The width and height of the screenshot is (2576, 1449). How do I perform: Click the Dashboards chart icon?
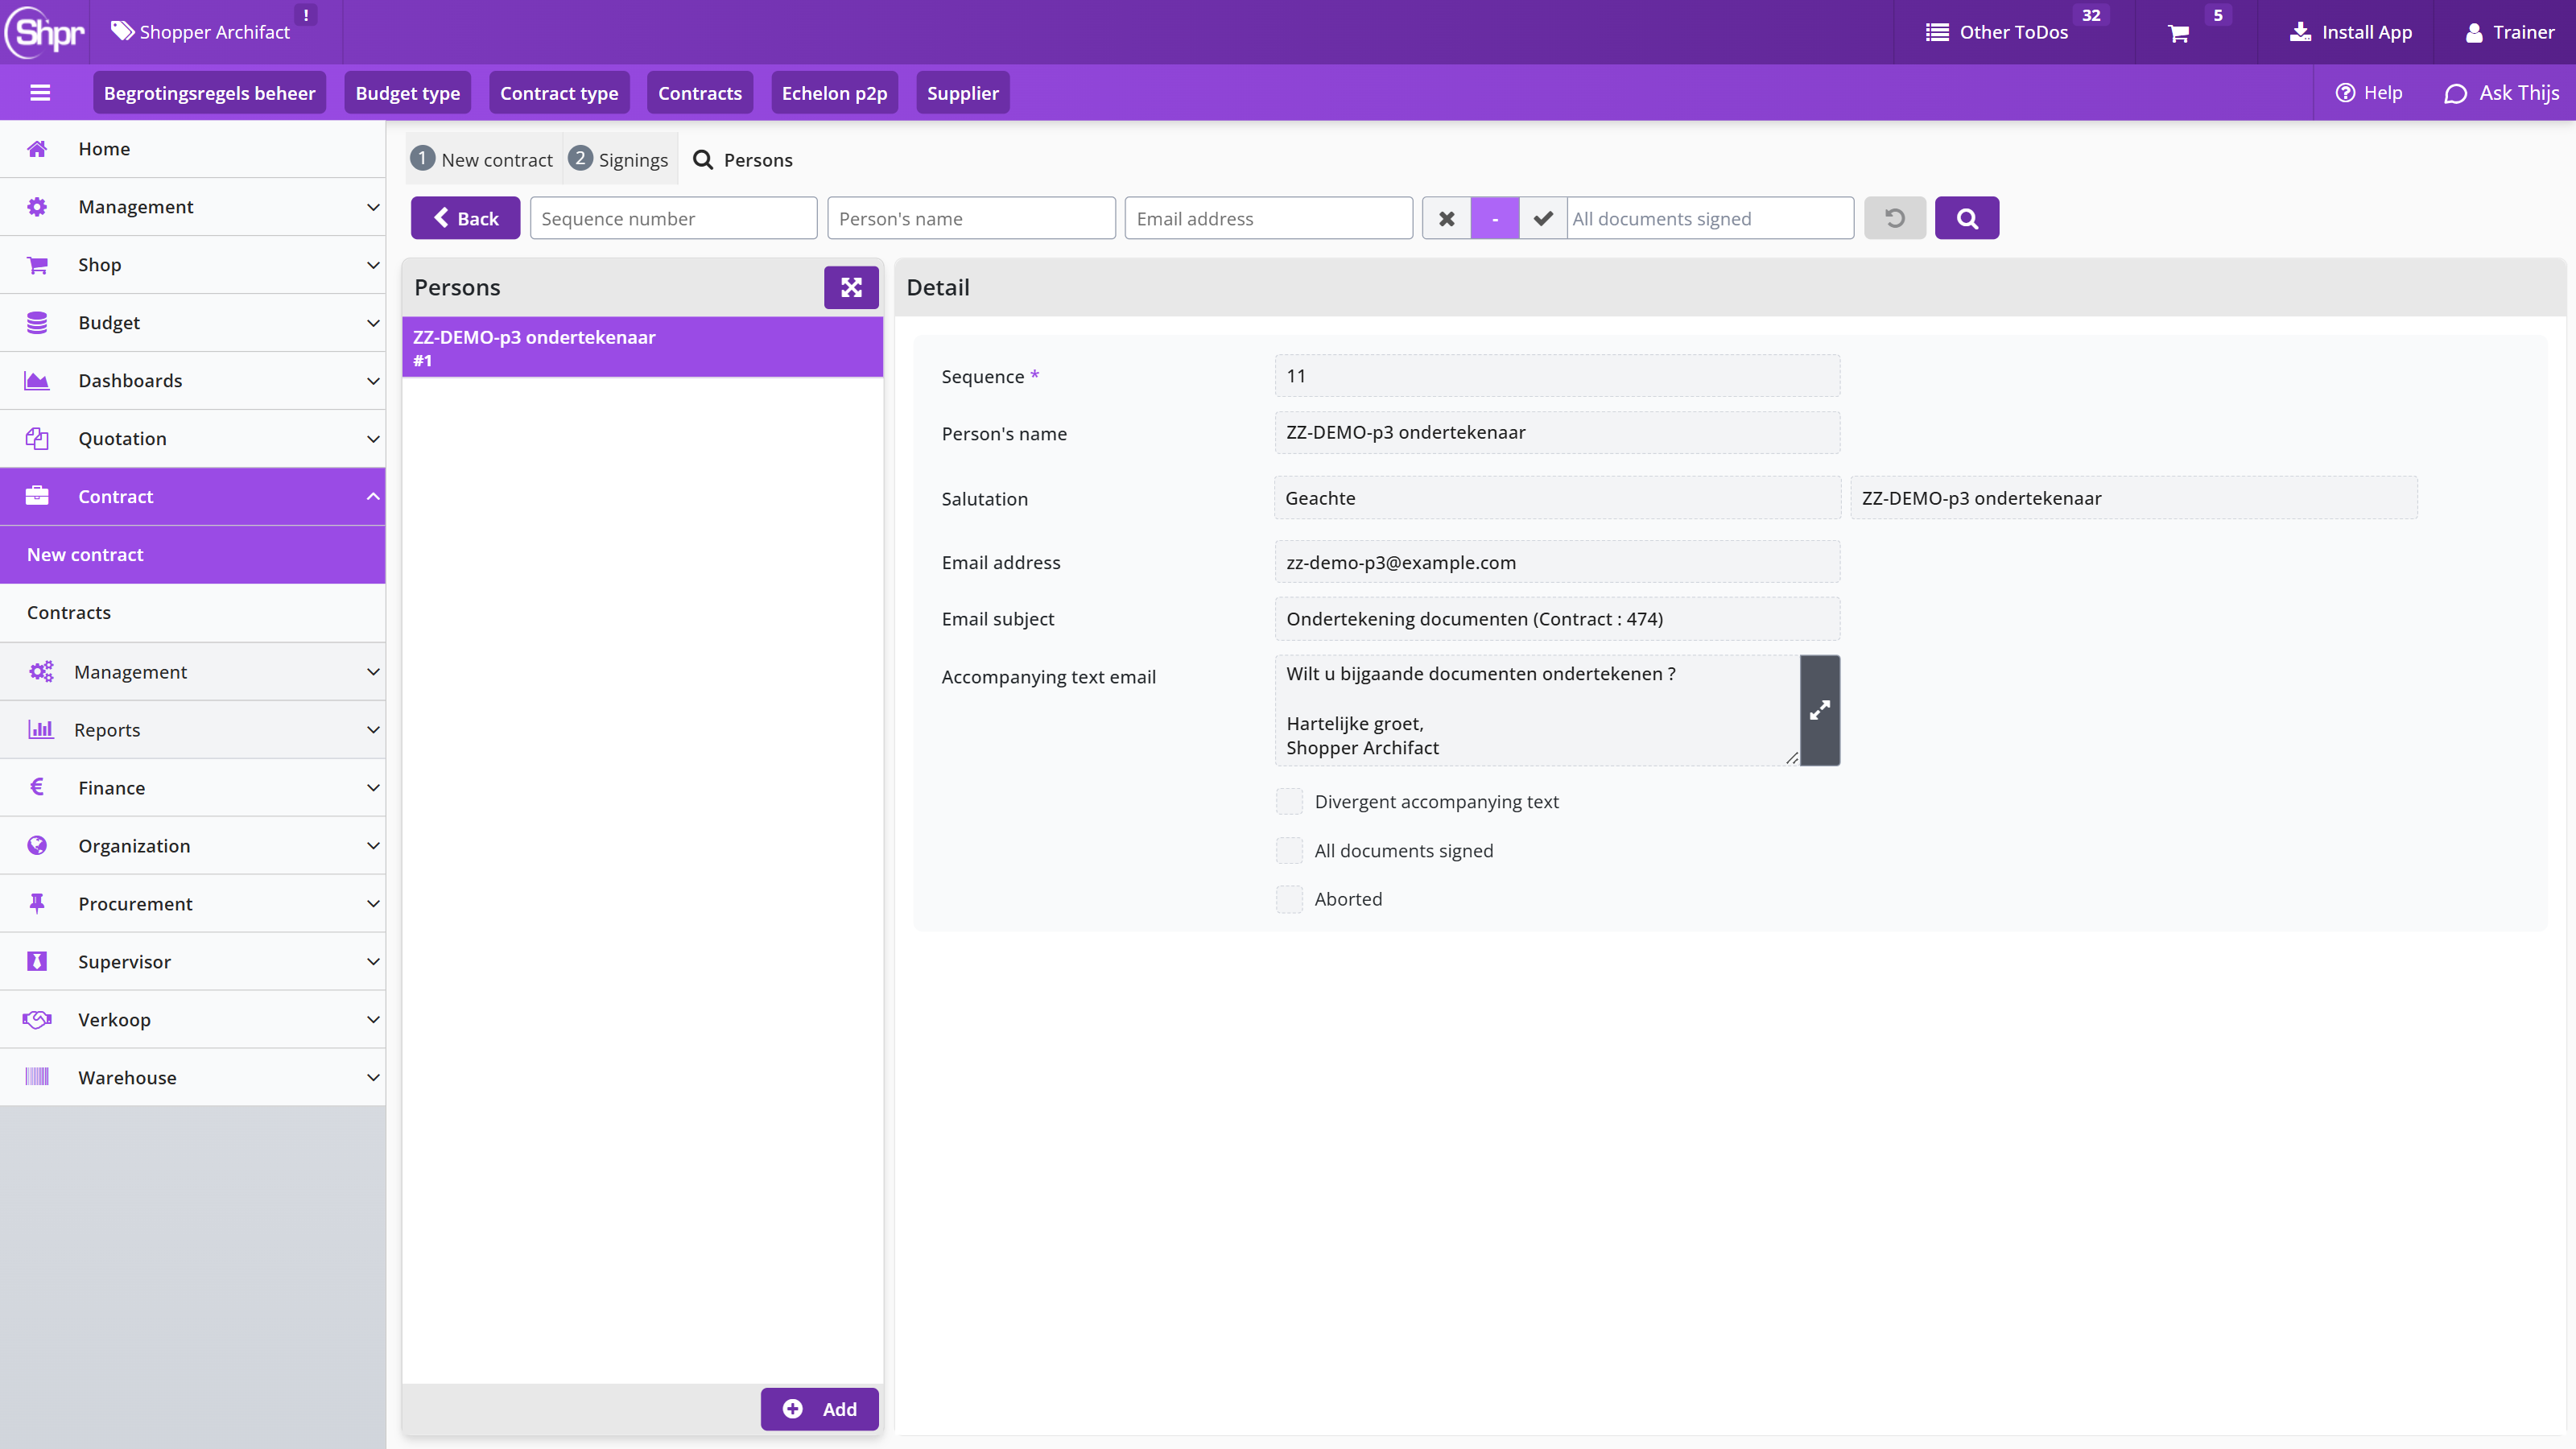point(37,381)
